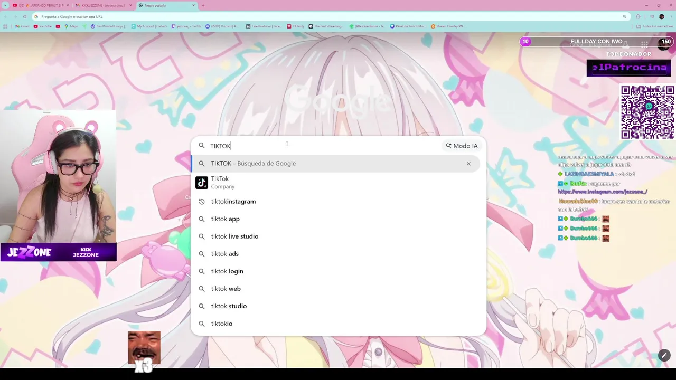Screen dimensions: 676x380
Task: Open the Panel de Twitch bookmark
Action: coord(408,26)
